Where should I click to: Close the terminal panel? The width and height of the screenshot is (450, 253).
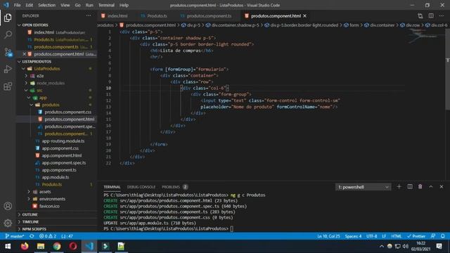pyautogui.click(x=442, y=187)
